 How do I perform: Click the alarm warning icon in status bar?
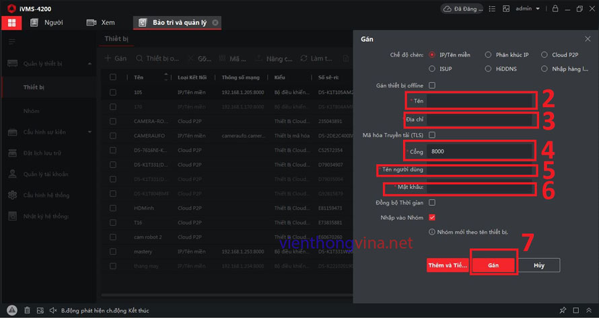pyautogui.click(x=11, y=311)
